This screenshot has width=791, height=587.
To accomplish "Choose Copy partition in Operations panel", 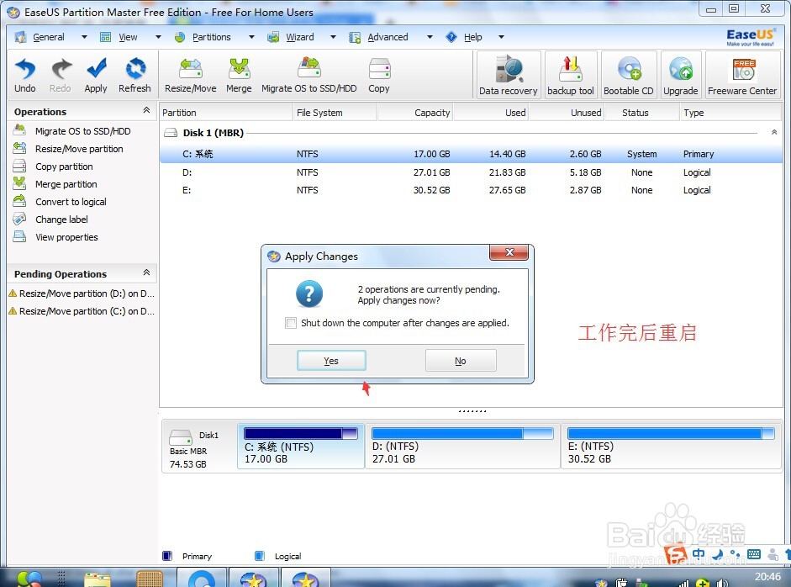I will [x=64, y=167].
